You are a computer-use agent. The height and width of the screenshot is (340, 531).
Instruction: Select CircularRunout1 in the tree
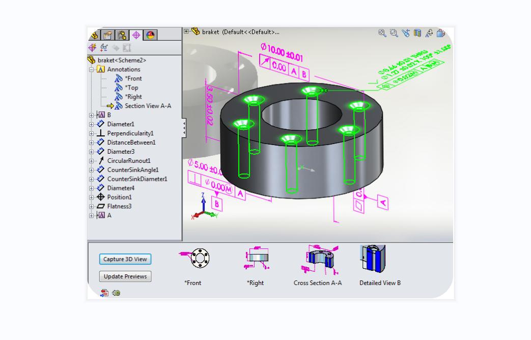tap(124, 161)
